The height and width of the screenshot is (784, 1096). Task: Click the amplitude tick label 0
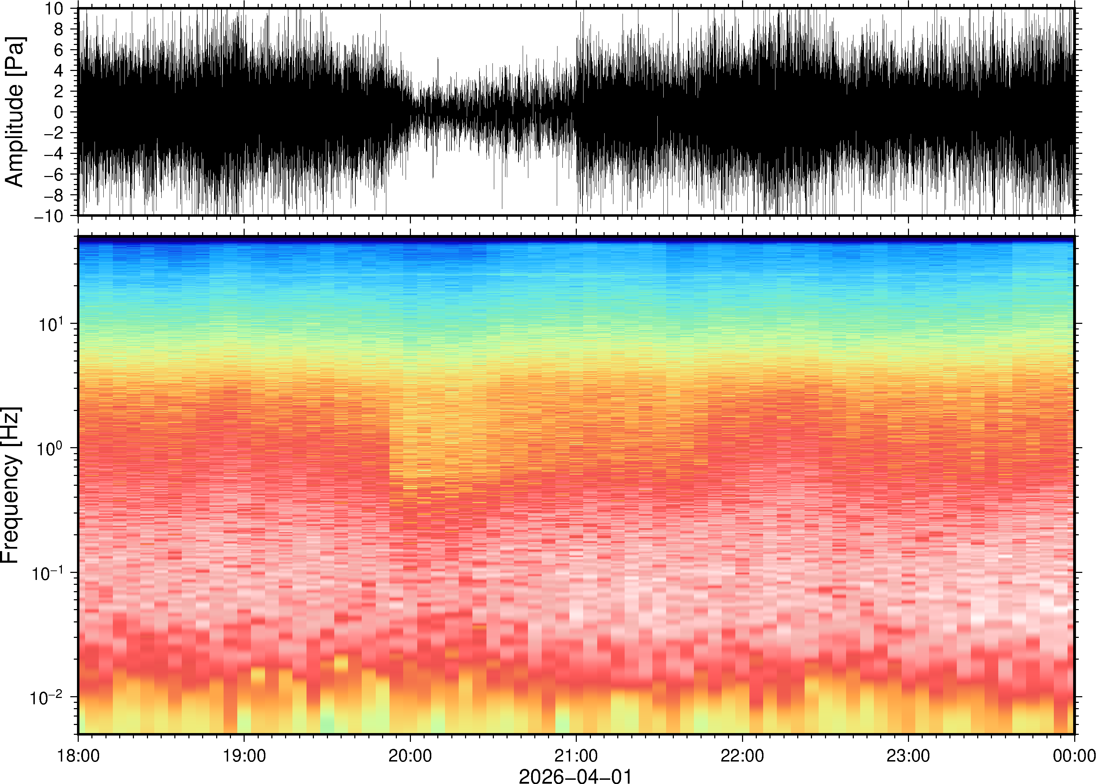coord(59,112)
